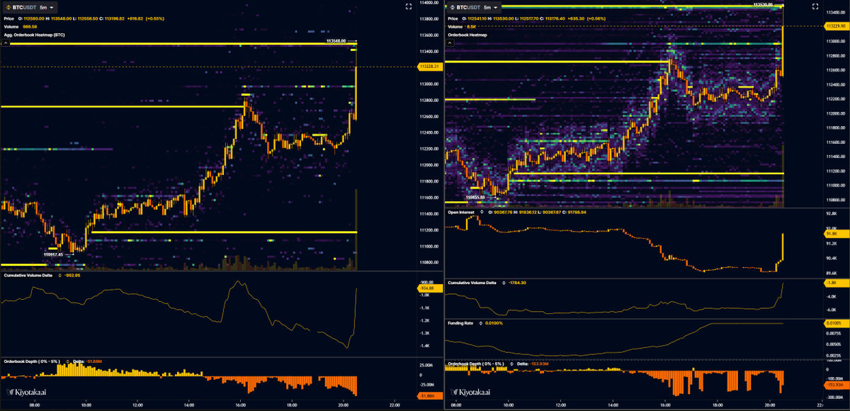850x411 pixels.
Task: Click settings icon beside Open Interest label
Action: pyautogui.click(x=482, y=212)
